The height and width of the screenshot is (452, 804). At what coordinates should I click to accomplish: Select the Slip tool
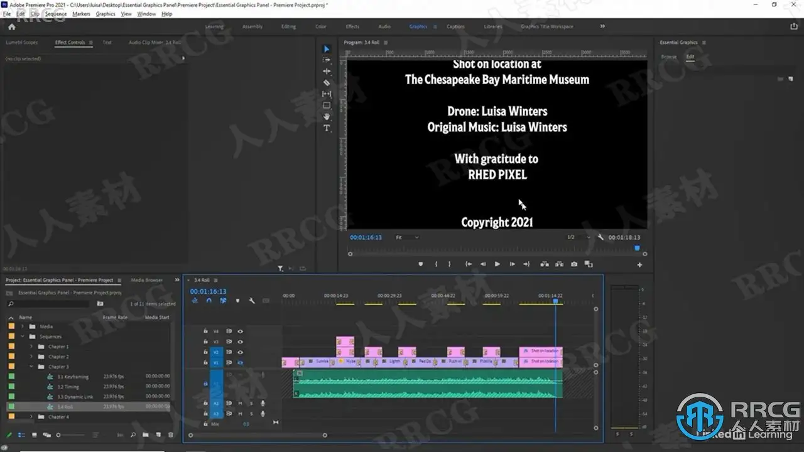tap(327, 94)
